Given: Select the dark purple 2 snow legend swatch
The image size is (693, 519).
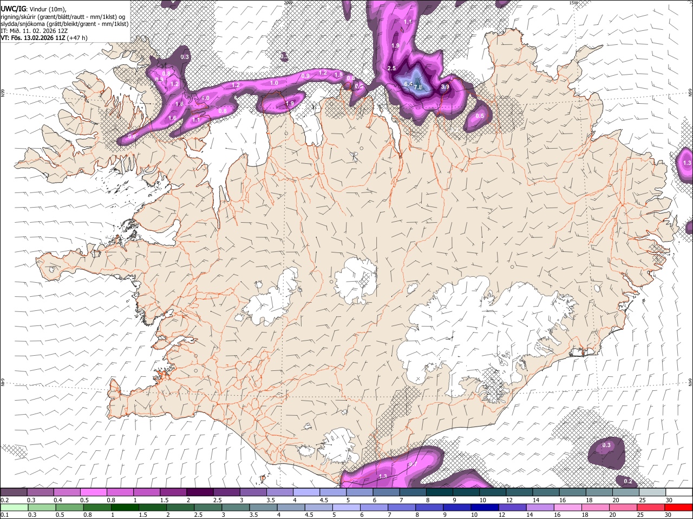Looking at the screenshot, I should [200, 493].
